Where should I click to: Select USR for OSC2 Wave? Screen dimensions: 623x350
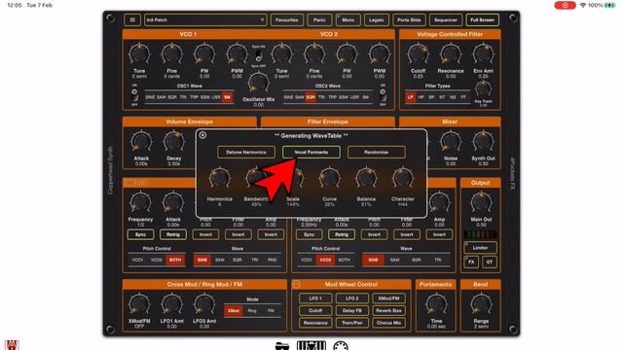point(354,97)
